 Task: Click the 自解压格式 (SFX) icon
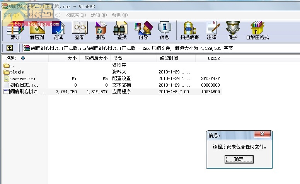click(x=257, y=31)
